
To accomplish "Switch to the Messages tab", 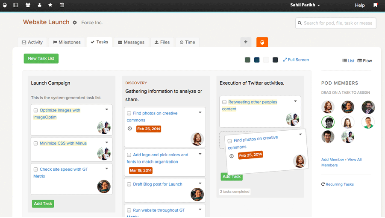I will point(131,42).
